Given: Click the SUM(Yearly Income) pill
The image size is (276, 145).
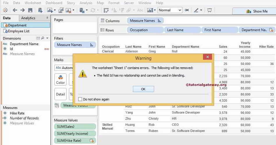Looking at the screenshot, I should tap(75, 134).
